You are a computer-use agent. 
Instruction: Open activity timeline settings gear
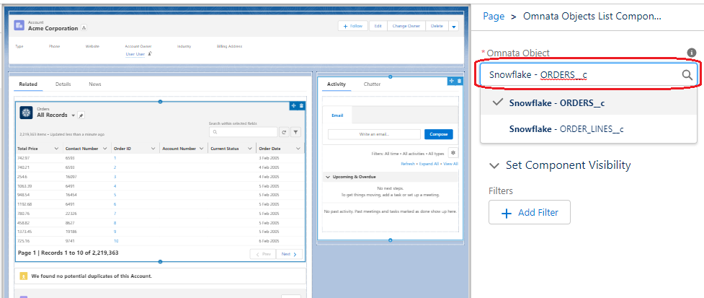click(453, 153)
